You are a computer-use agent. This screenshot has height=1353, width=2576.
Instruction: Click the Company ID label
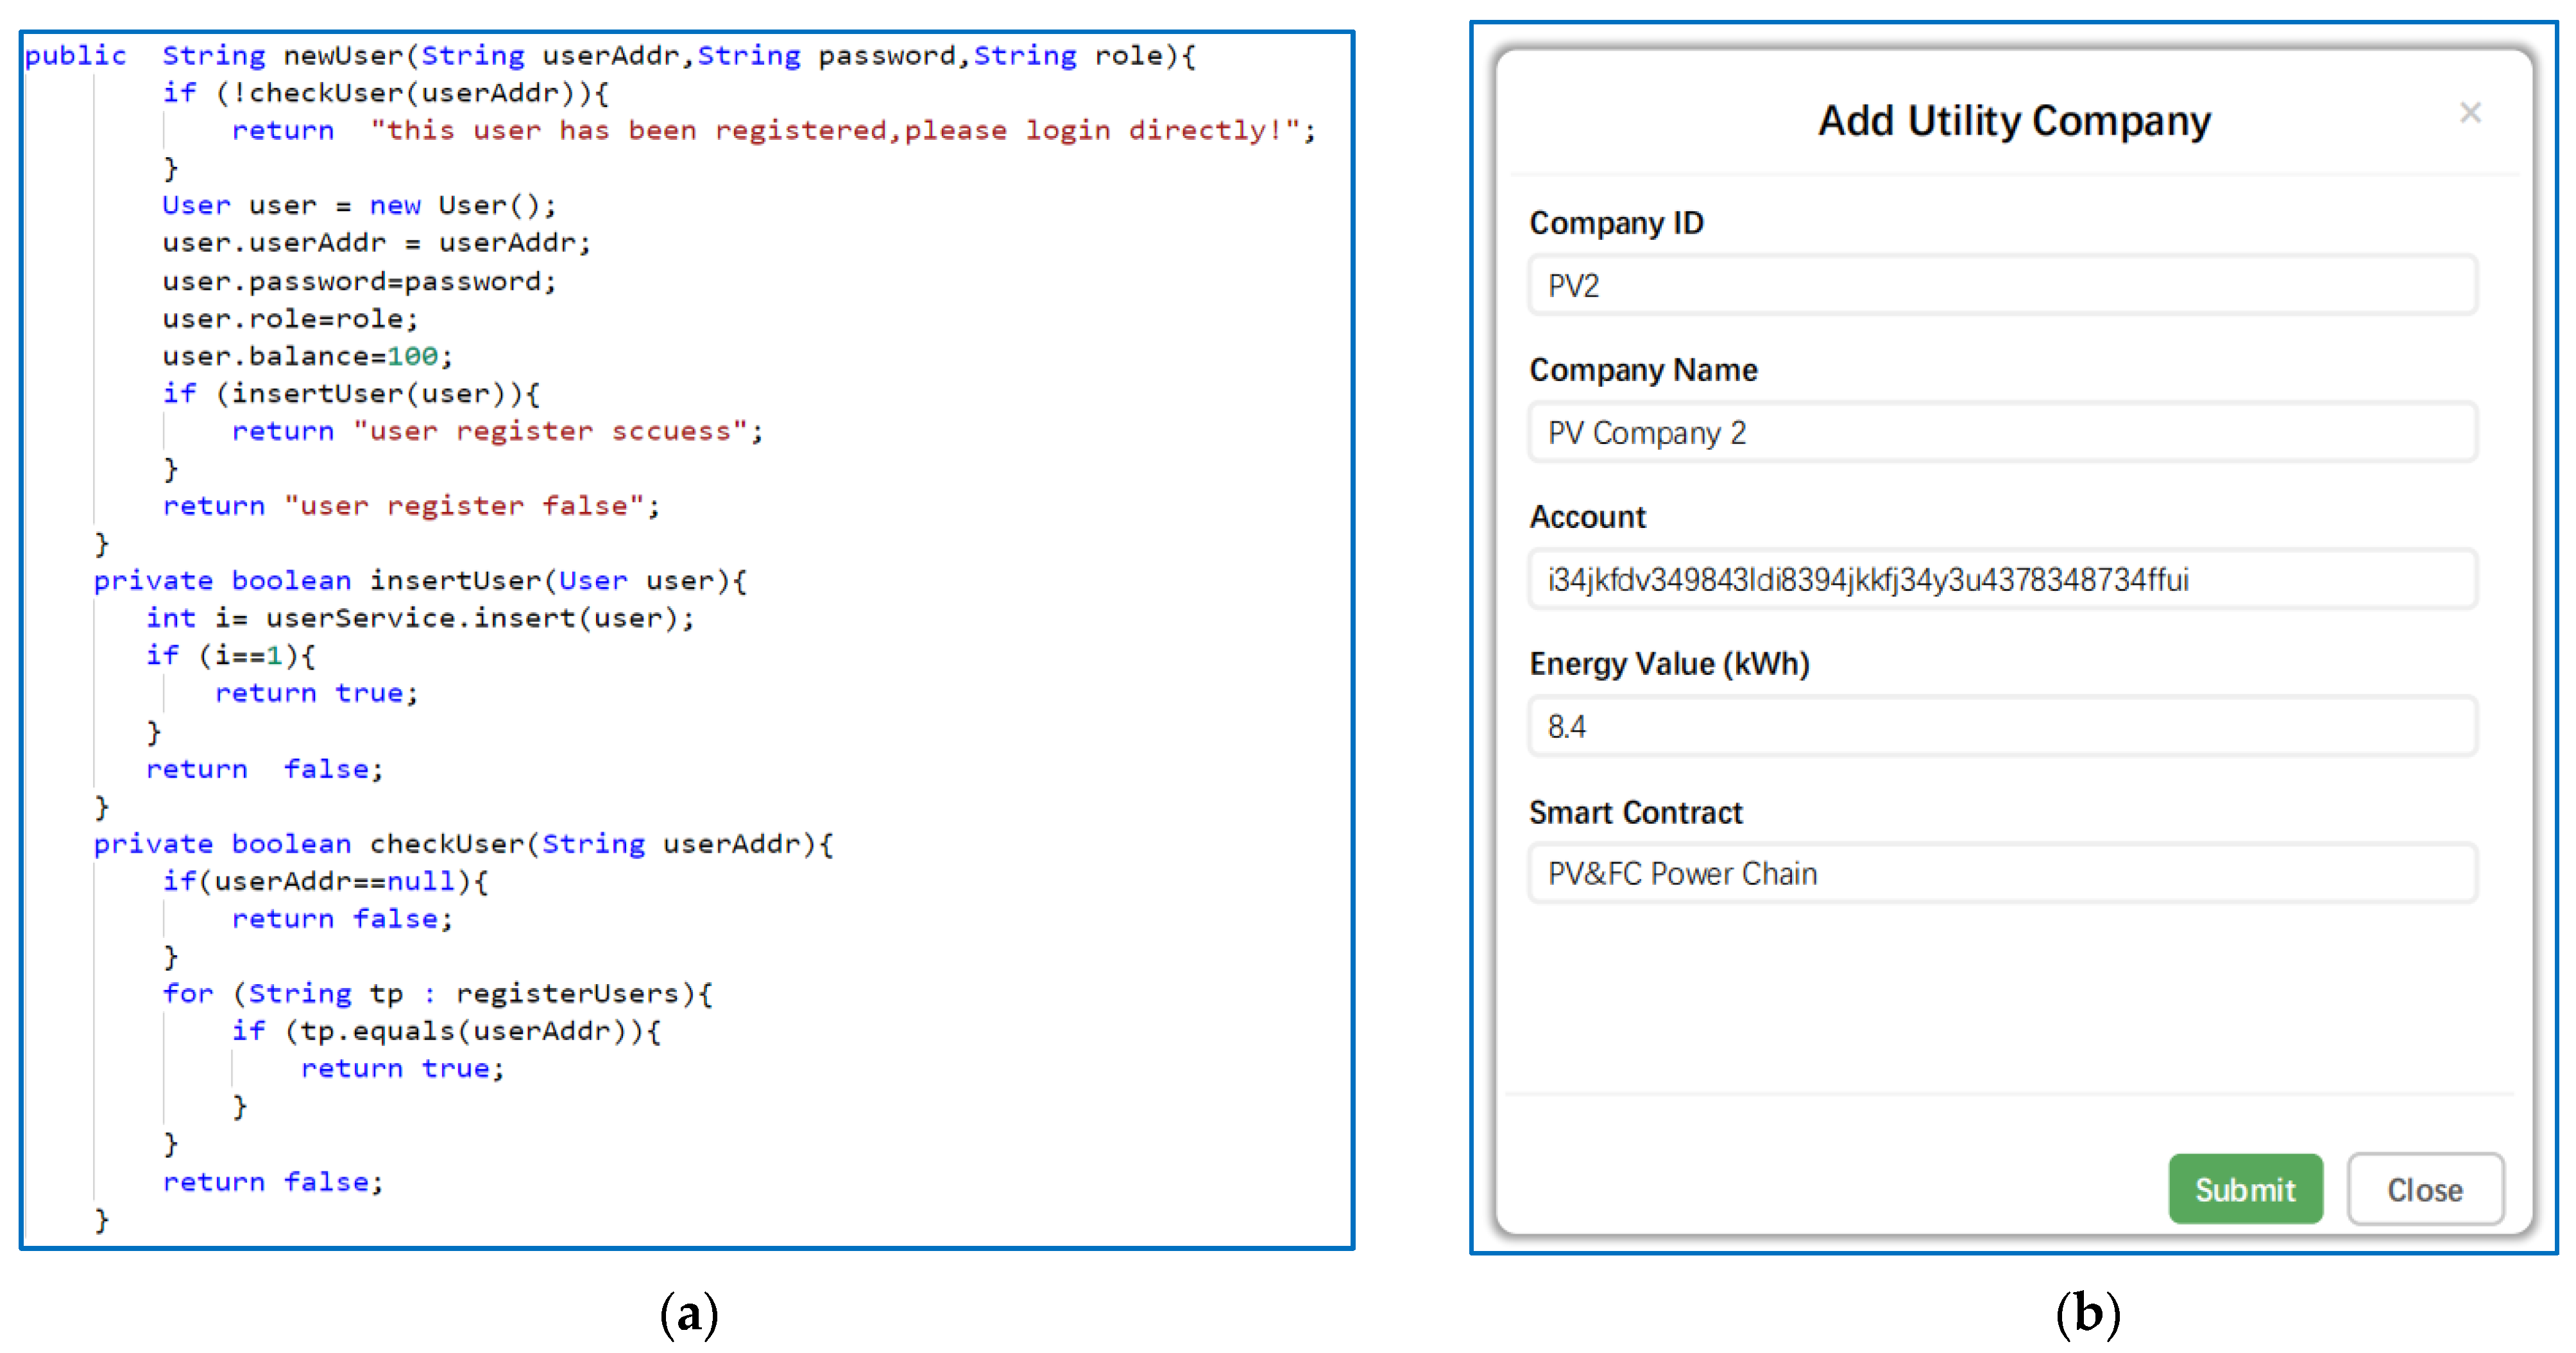tap(1616, 223)
